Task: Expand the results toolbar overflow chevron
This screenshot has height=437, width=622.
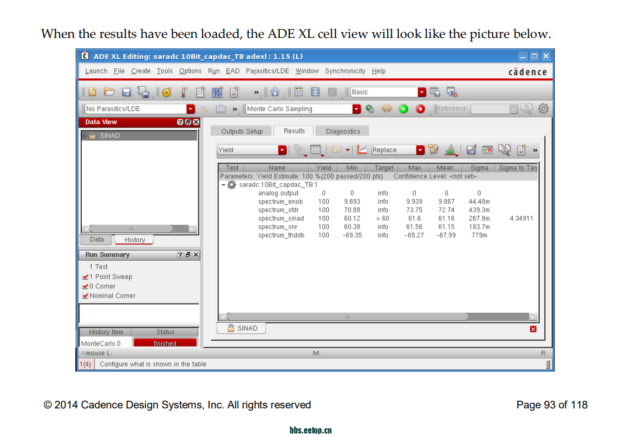Action: tap(535, 150)
